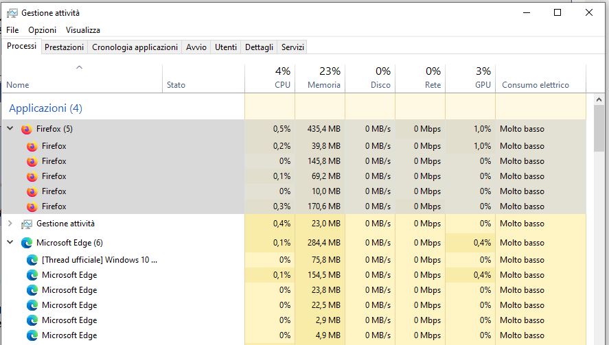
Task: Click Edge icon in 2,9 MB row
Action: pyautogui.click(x=32, y=320)
